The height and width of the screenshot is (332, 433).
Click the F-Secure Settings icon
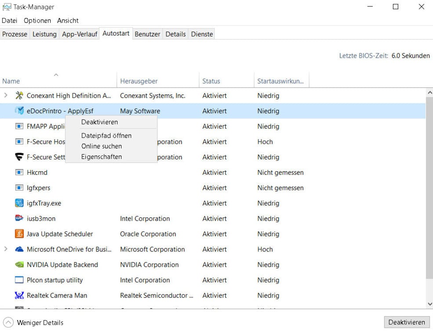19,157
